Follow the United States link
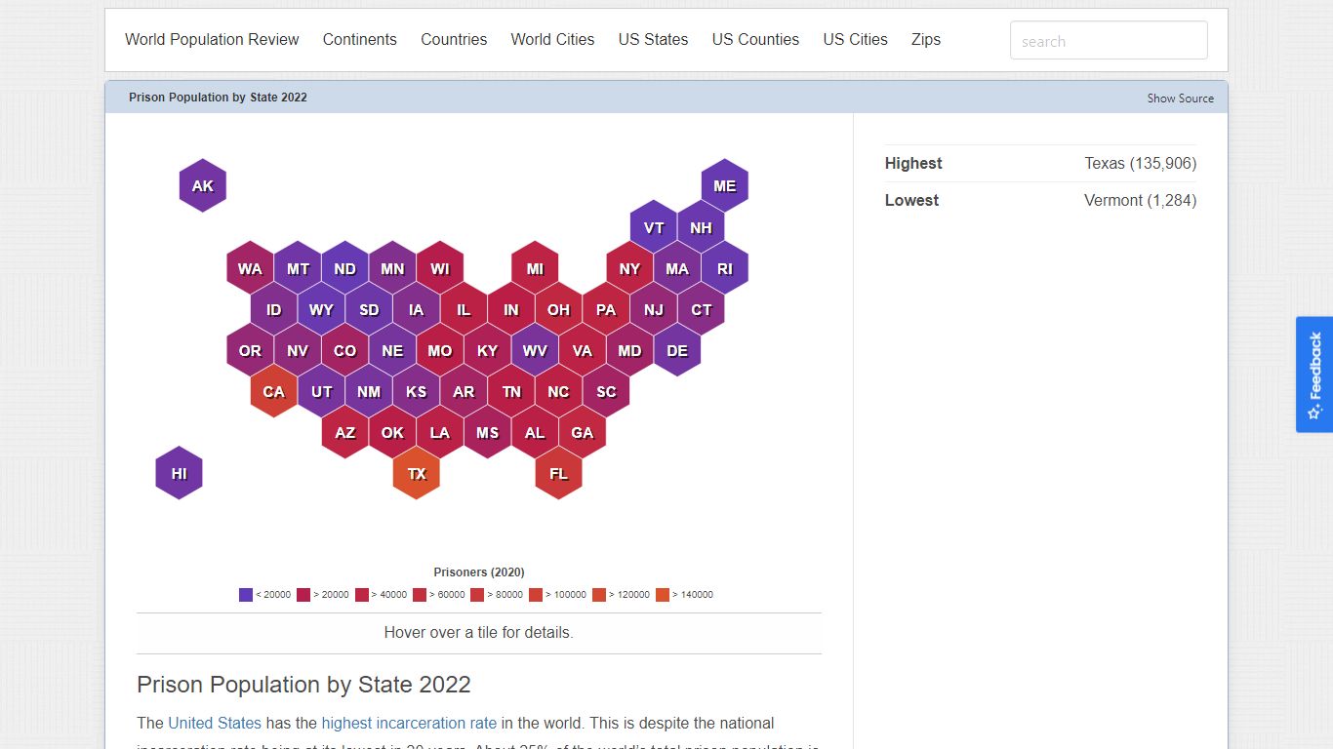 [x=215, y=724]
